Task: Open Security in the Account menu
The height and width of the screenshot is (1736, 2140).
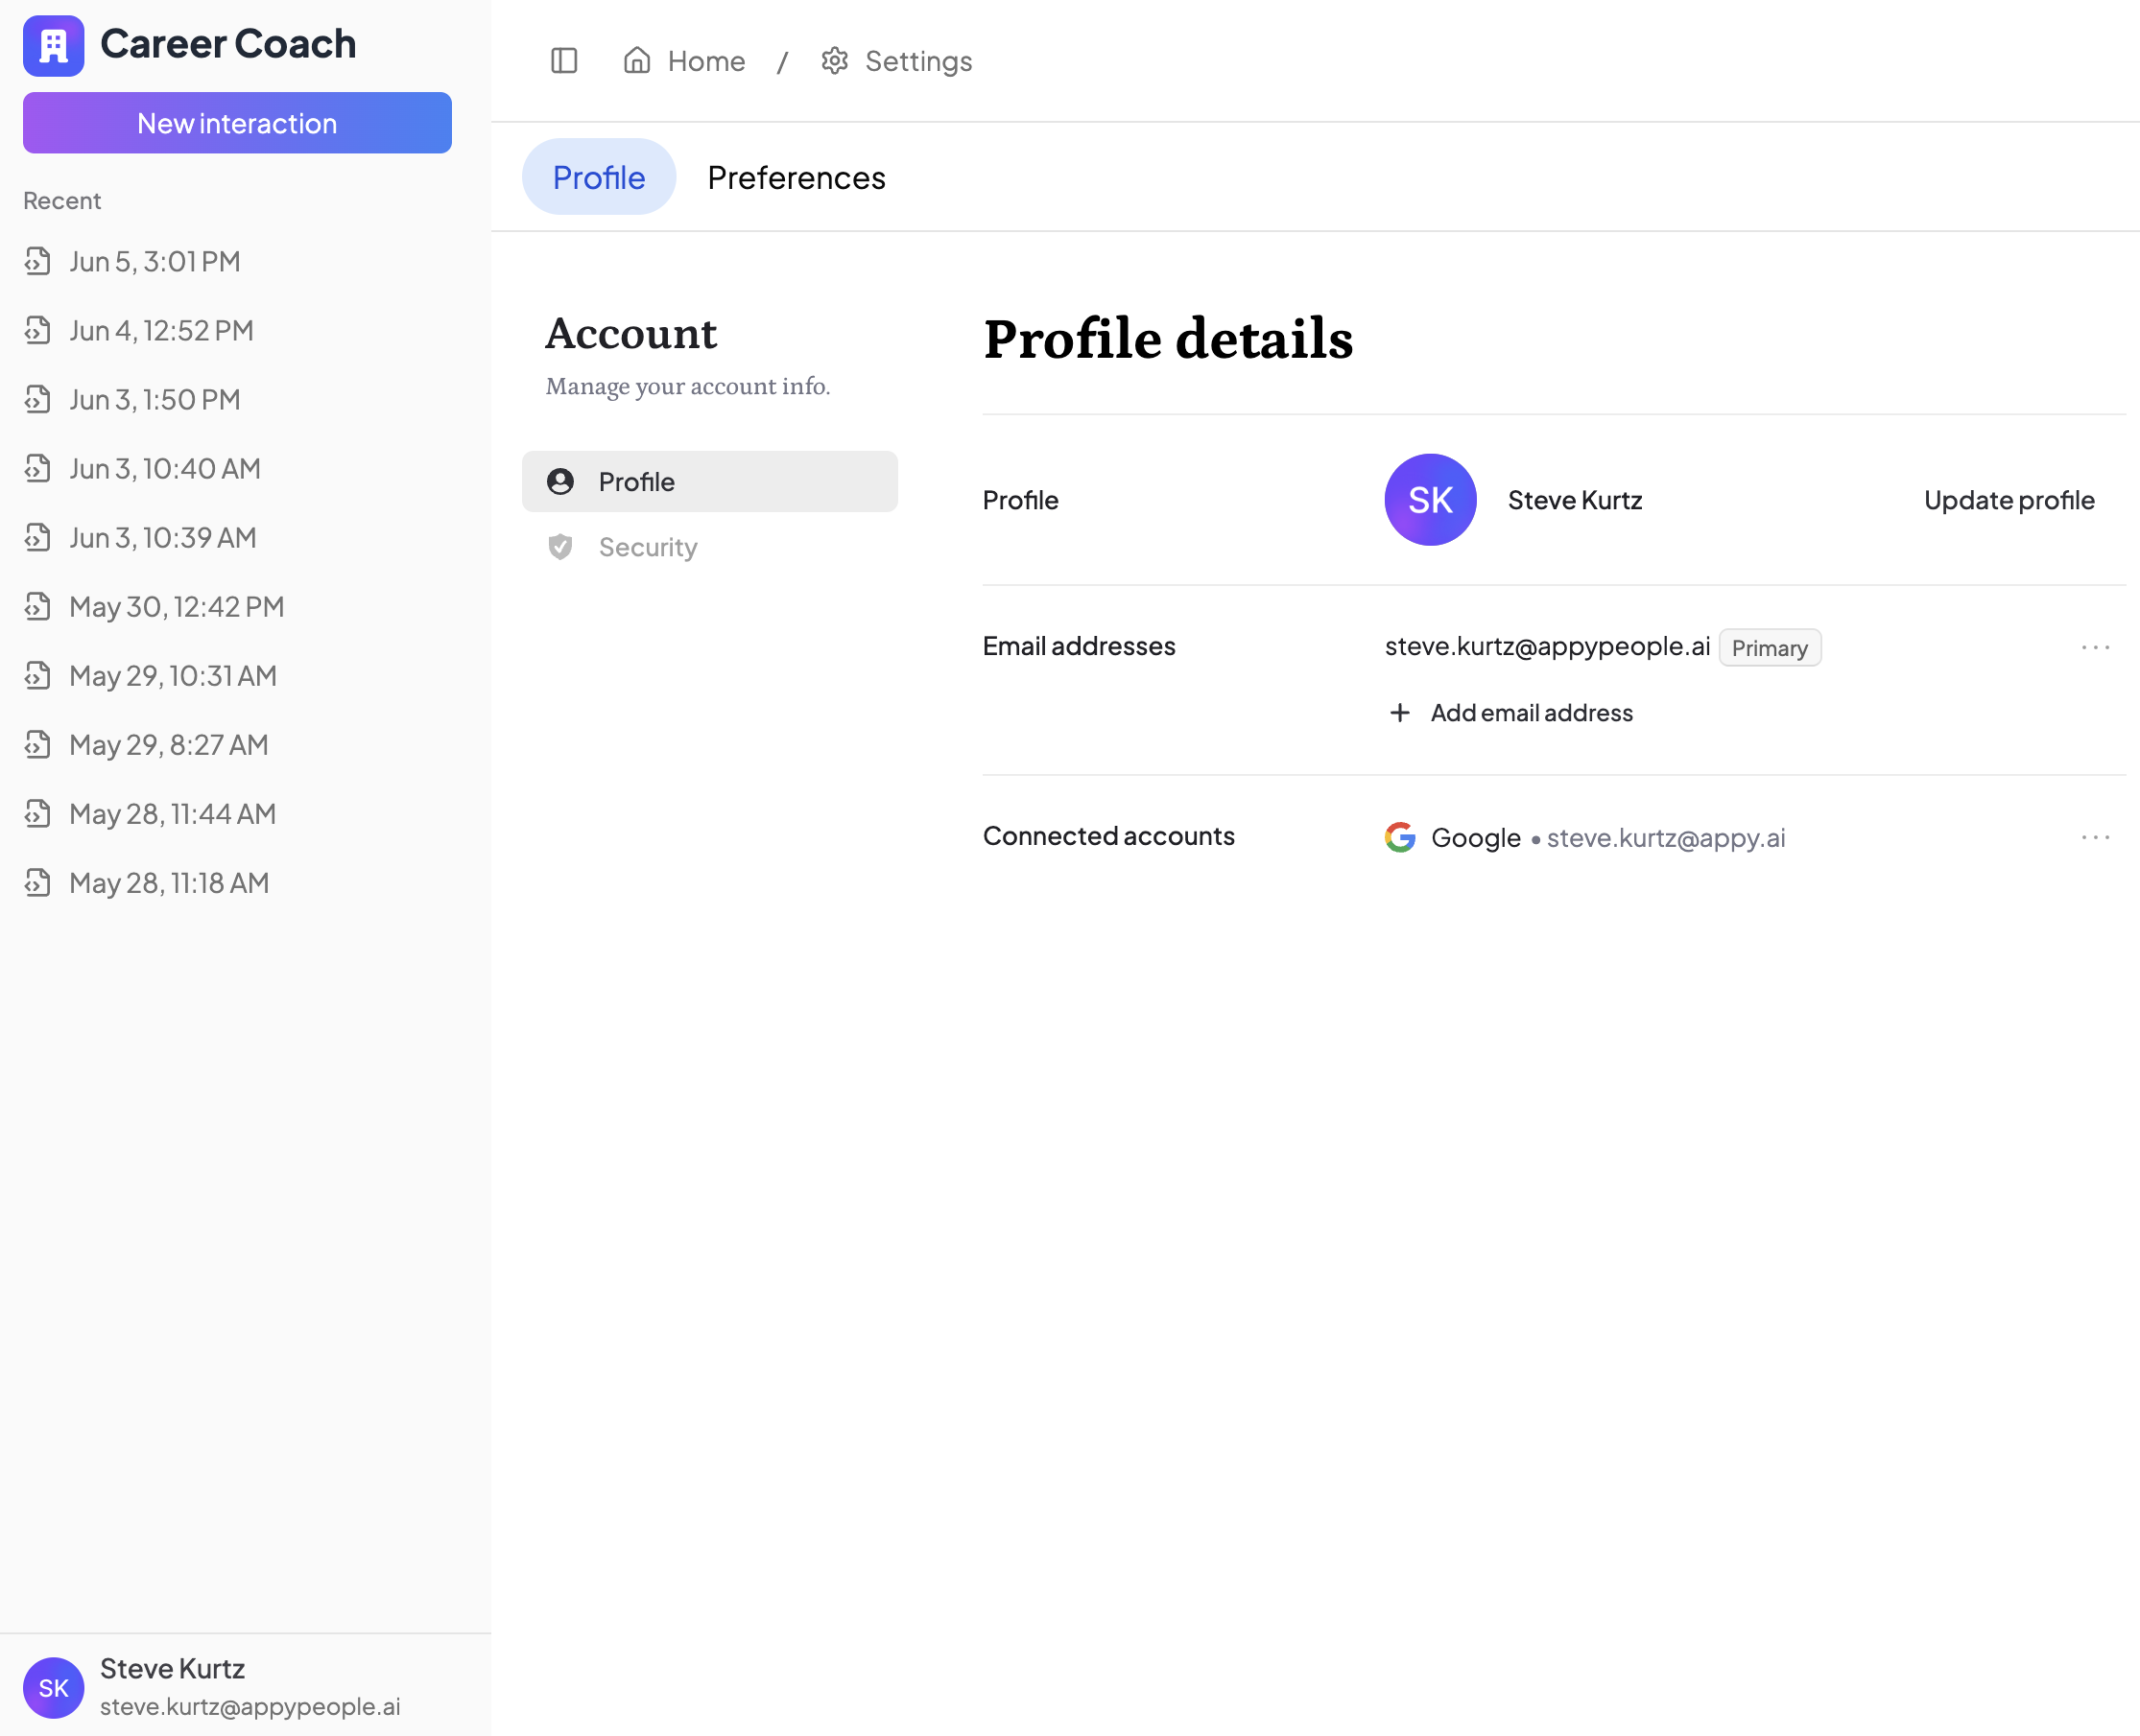Action: click(648, 547)
